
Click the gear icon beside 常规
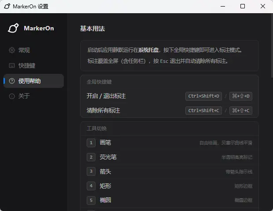(x=12, y=50)
